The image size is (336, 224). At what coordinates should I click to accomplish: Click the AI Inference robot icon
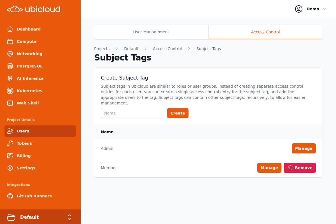pos(10,78)
